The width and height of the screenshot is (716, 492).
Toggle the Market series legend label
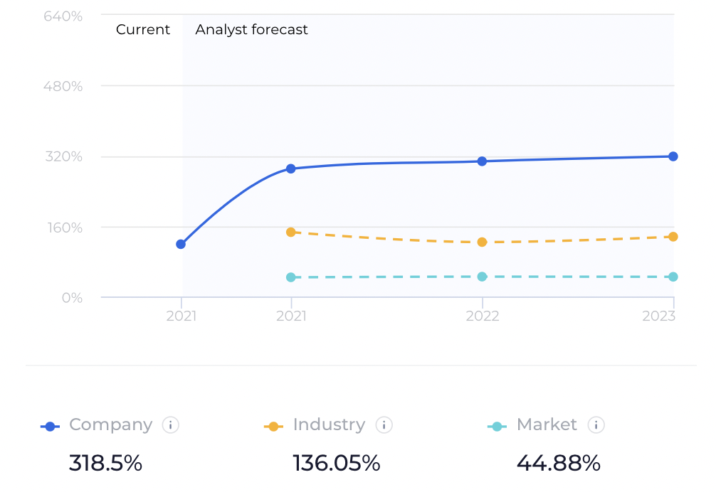547,425
